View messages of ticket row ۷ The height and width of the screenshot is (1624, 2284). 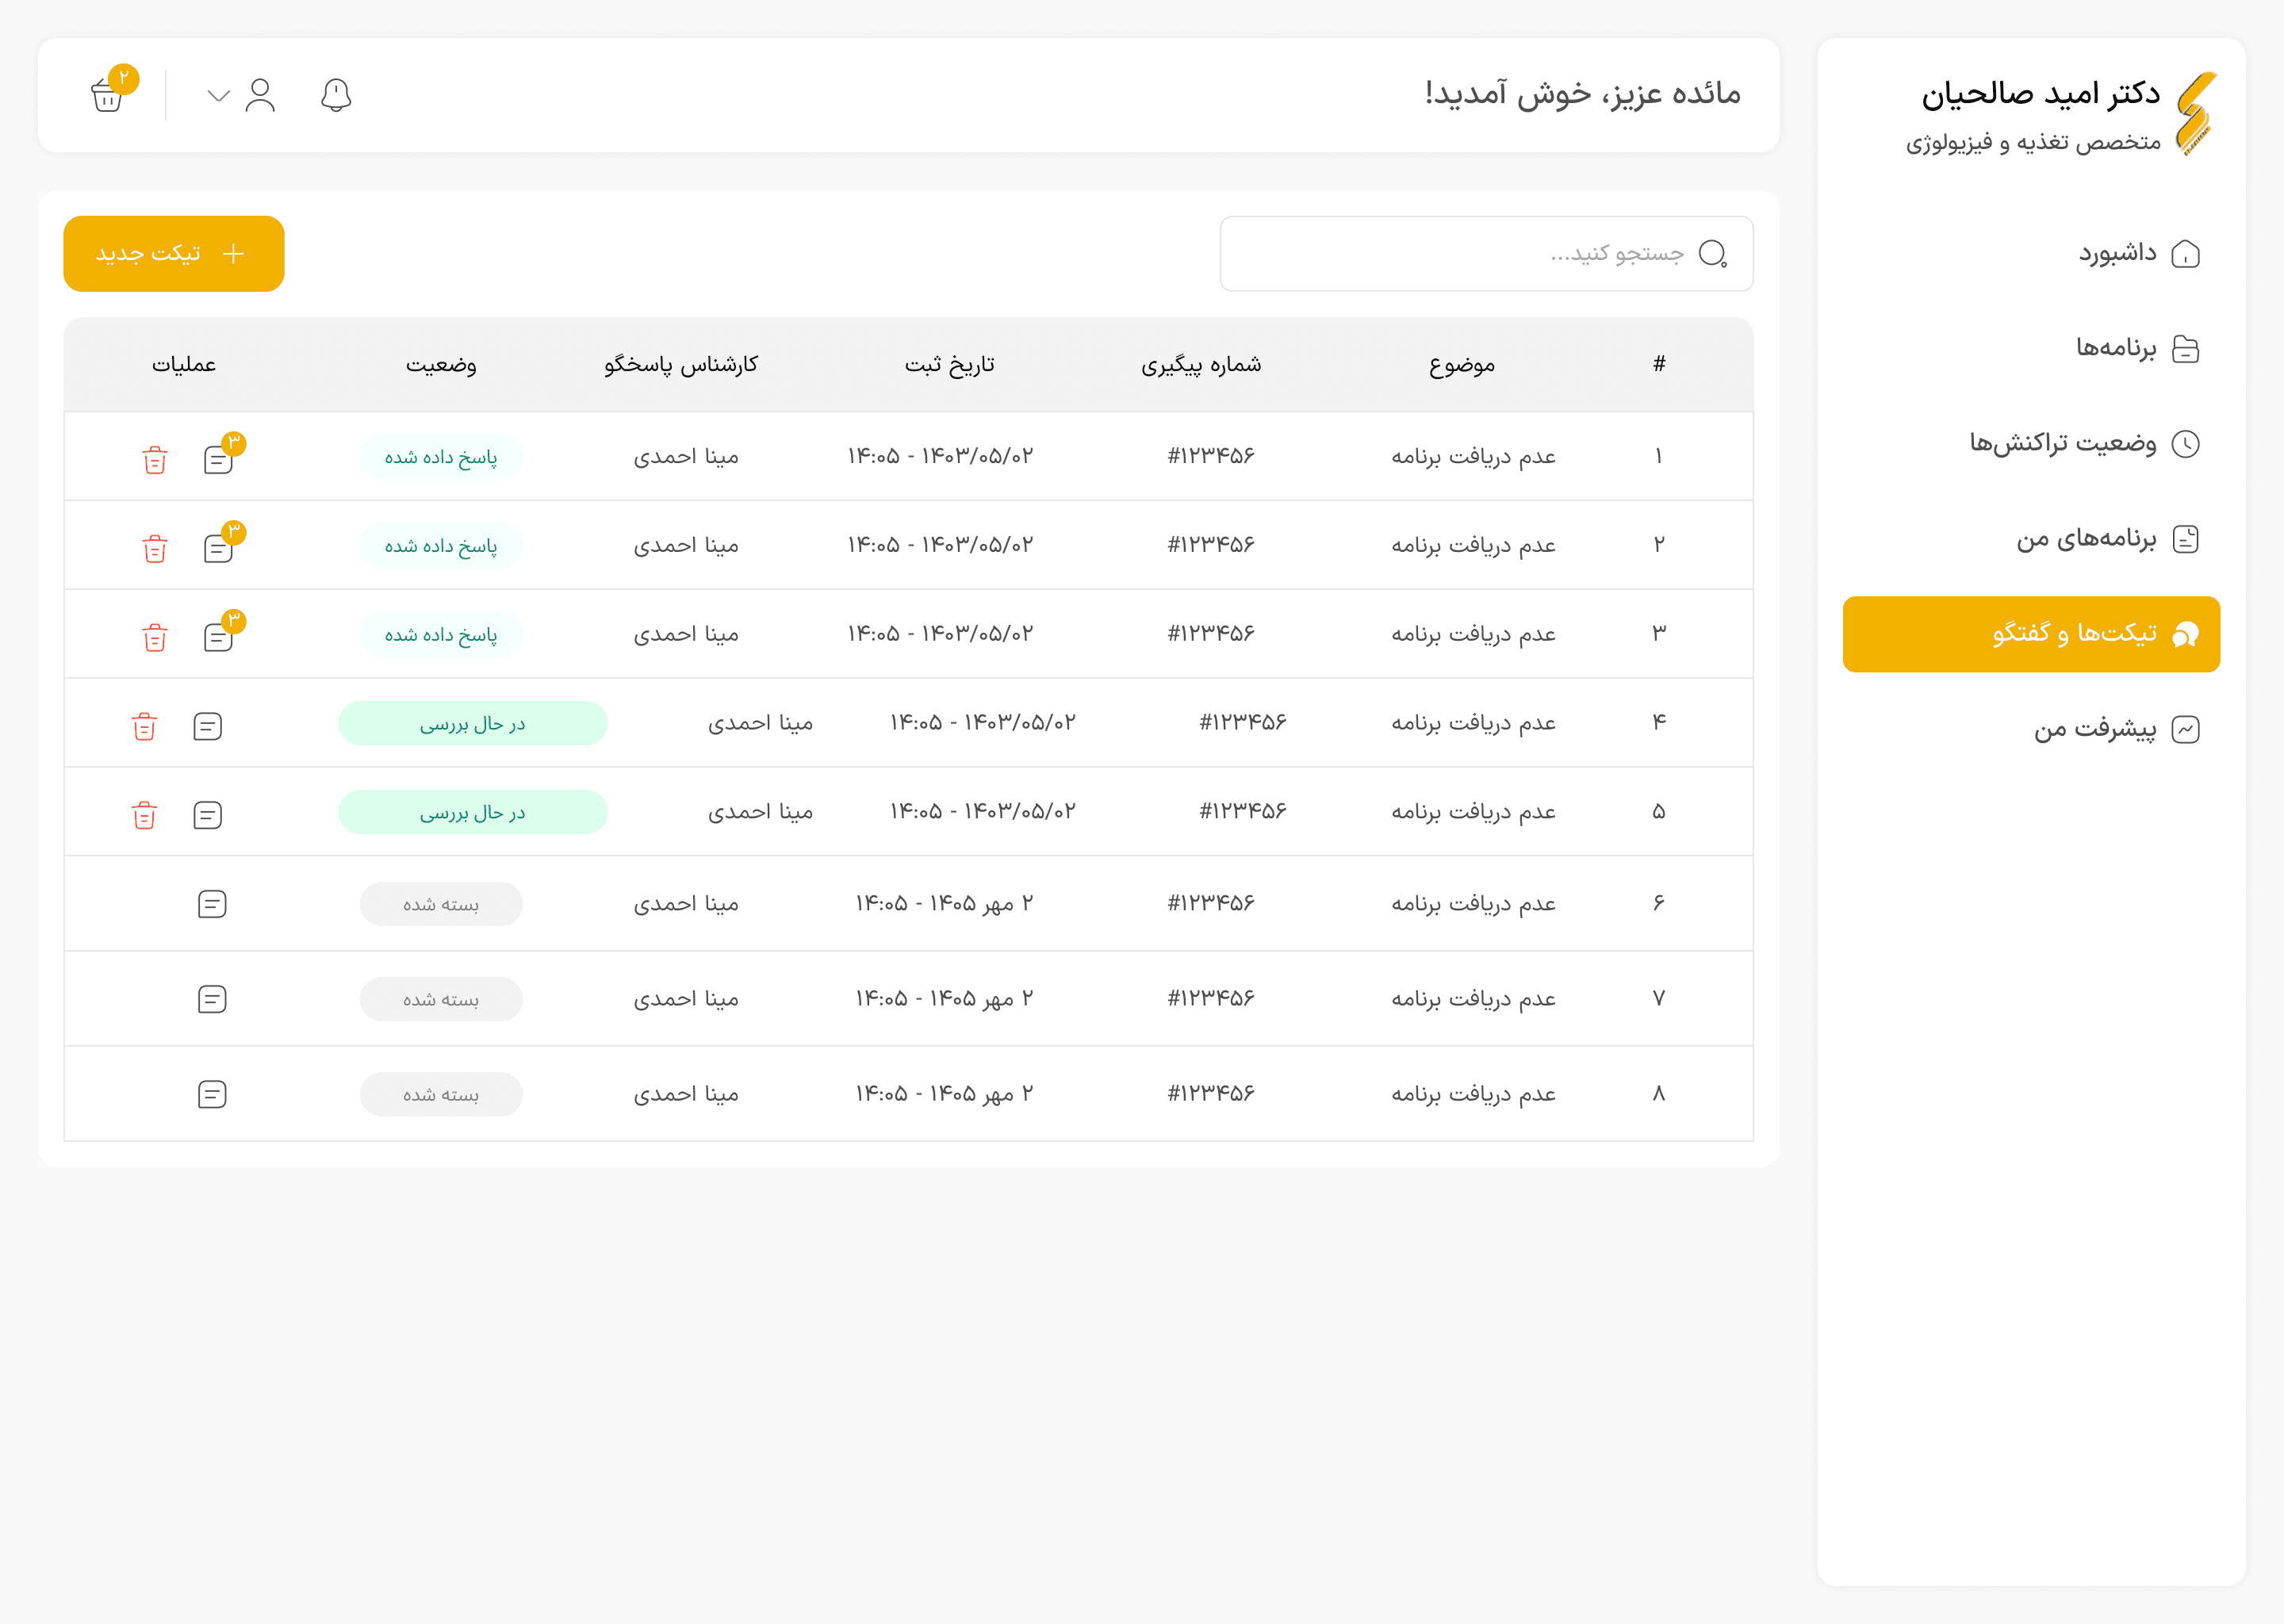212,999
